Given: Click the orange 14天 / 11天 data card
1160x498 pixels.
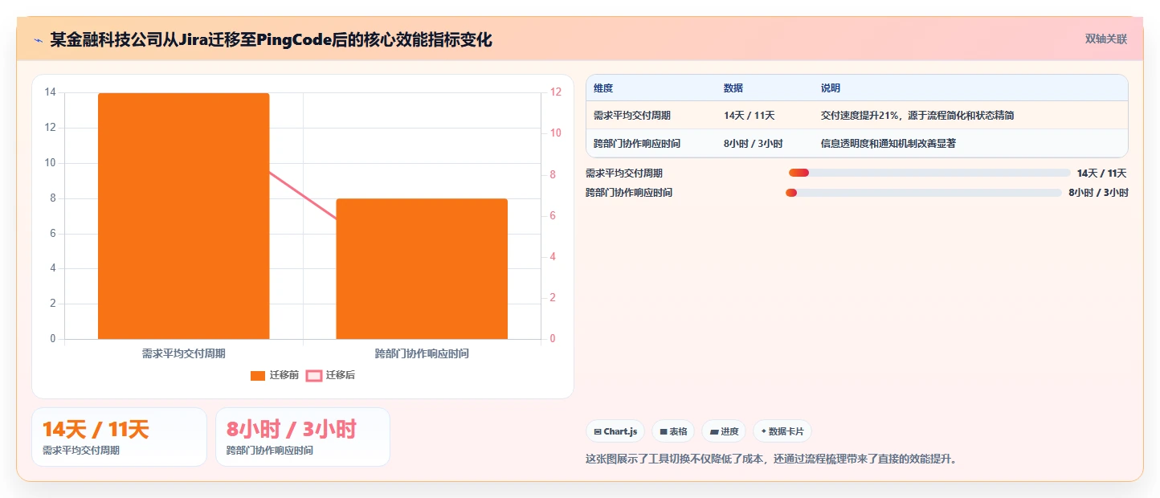Looking at the screenshot, I should click(119, 437).
